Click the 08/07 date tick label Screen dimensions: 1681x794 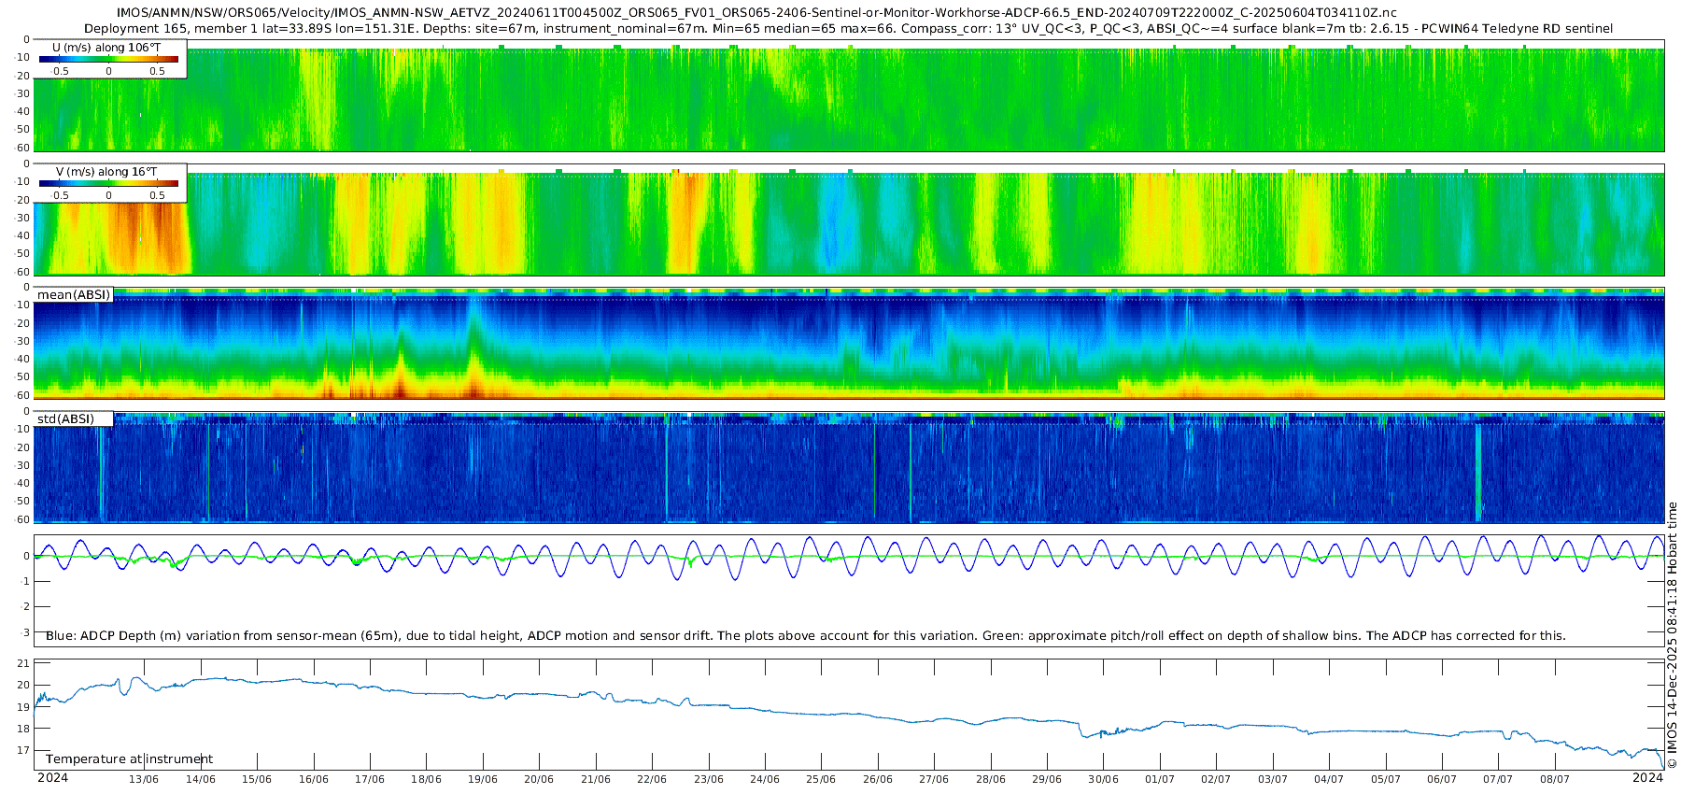point(1554,779)
